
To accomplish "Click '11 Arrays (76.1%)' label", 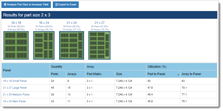I will 44,30.
